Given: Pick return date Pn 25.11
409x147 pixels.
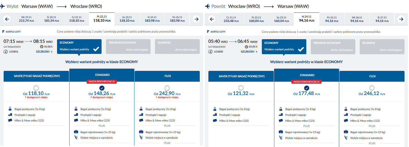Looking at the screenshot, I should click(331, 19).
